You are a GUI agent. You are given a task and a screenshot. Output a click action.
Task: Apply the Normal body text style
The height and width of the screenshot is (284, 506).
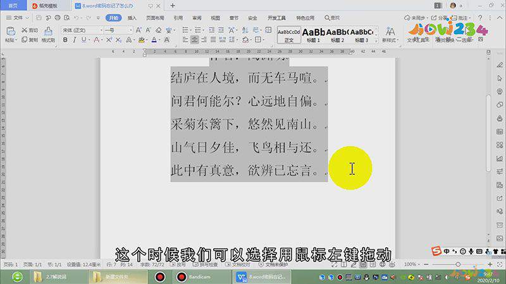(289, 35)
